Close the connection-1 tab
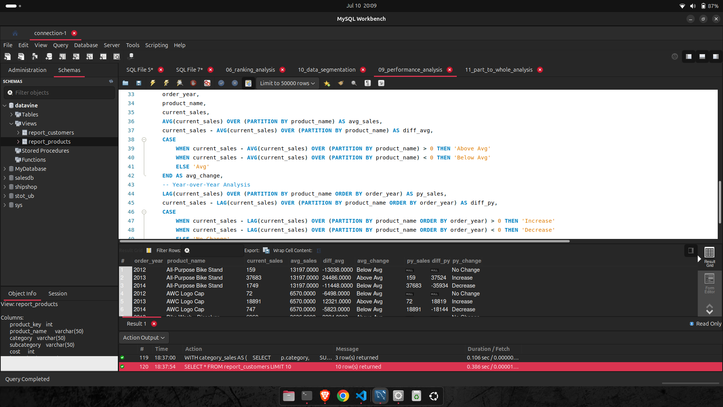Image resolution: width=723 pixels, height=407 pixels. [x=74, y=33]
